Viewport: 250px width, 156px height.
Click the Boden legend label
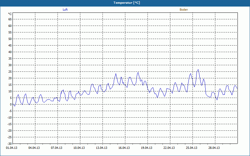click(184, 10)
